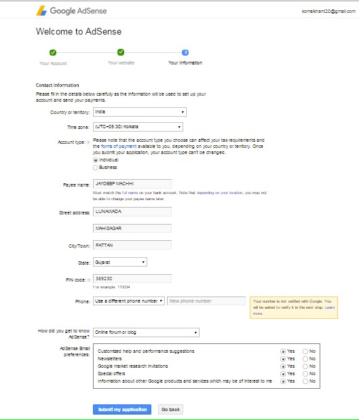
Task: Go to the Your website step label
Action: pyautogui.click(x=121, y=63)
